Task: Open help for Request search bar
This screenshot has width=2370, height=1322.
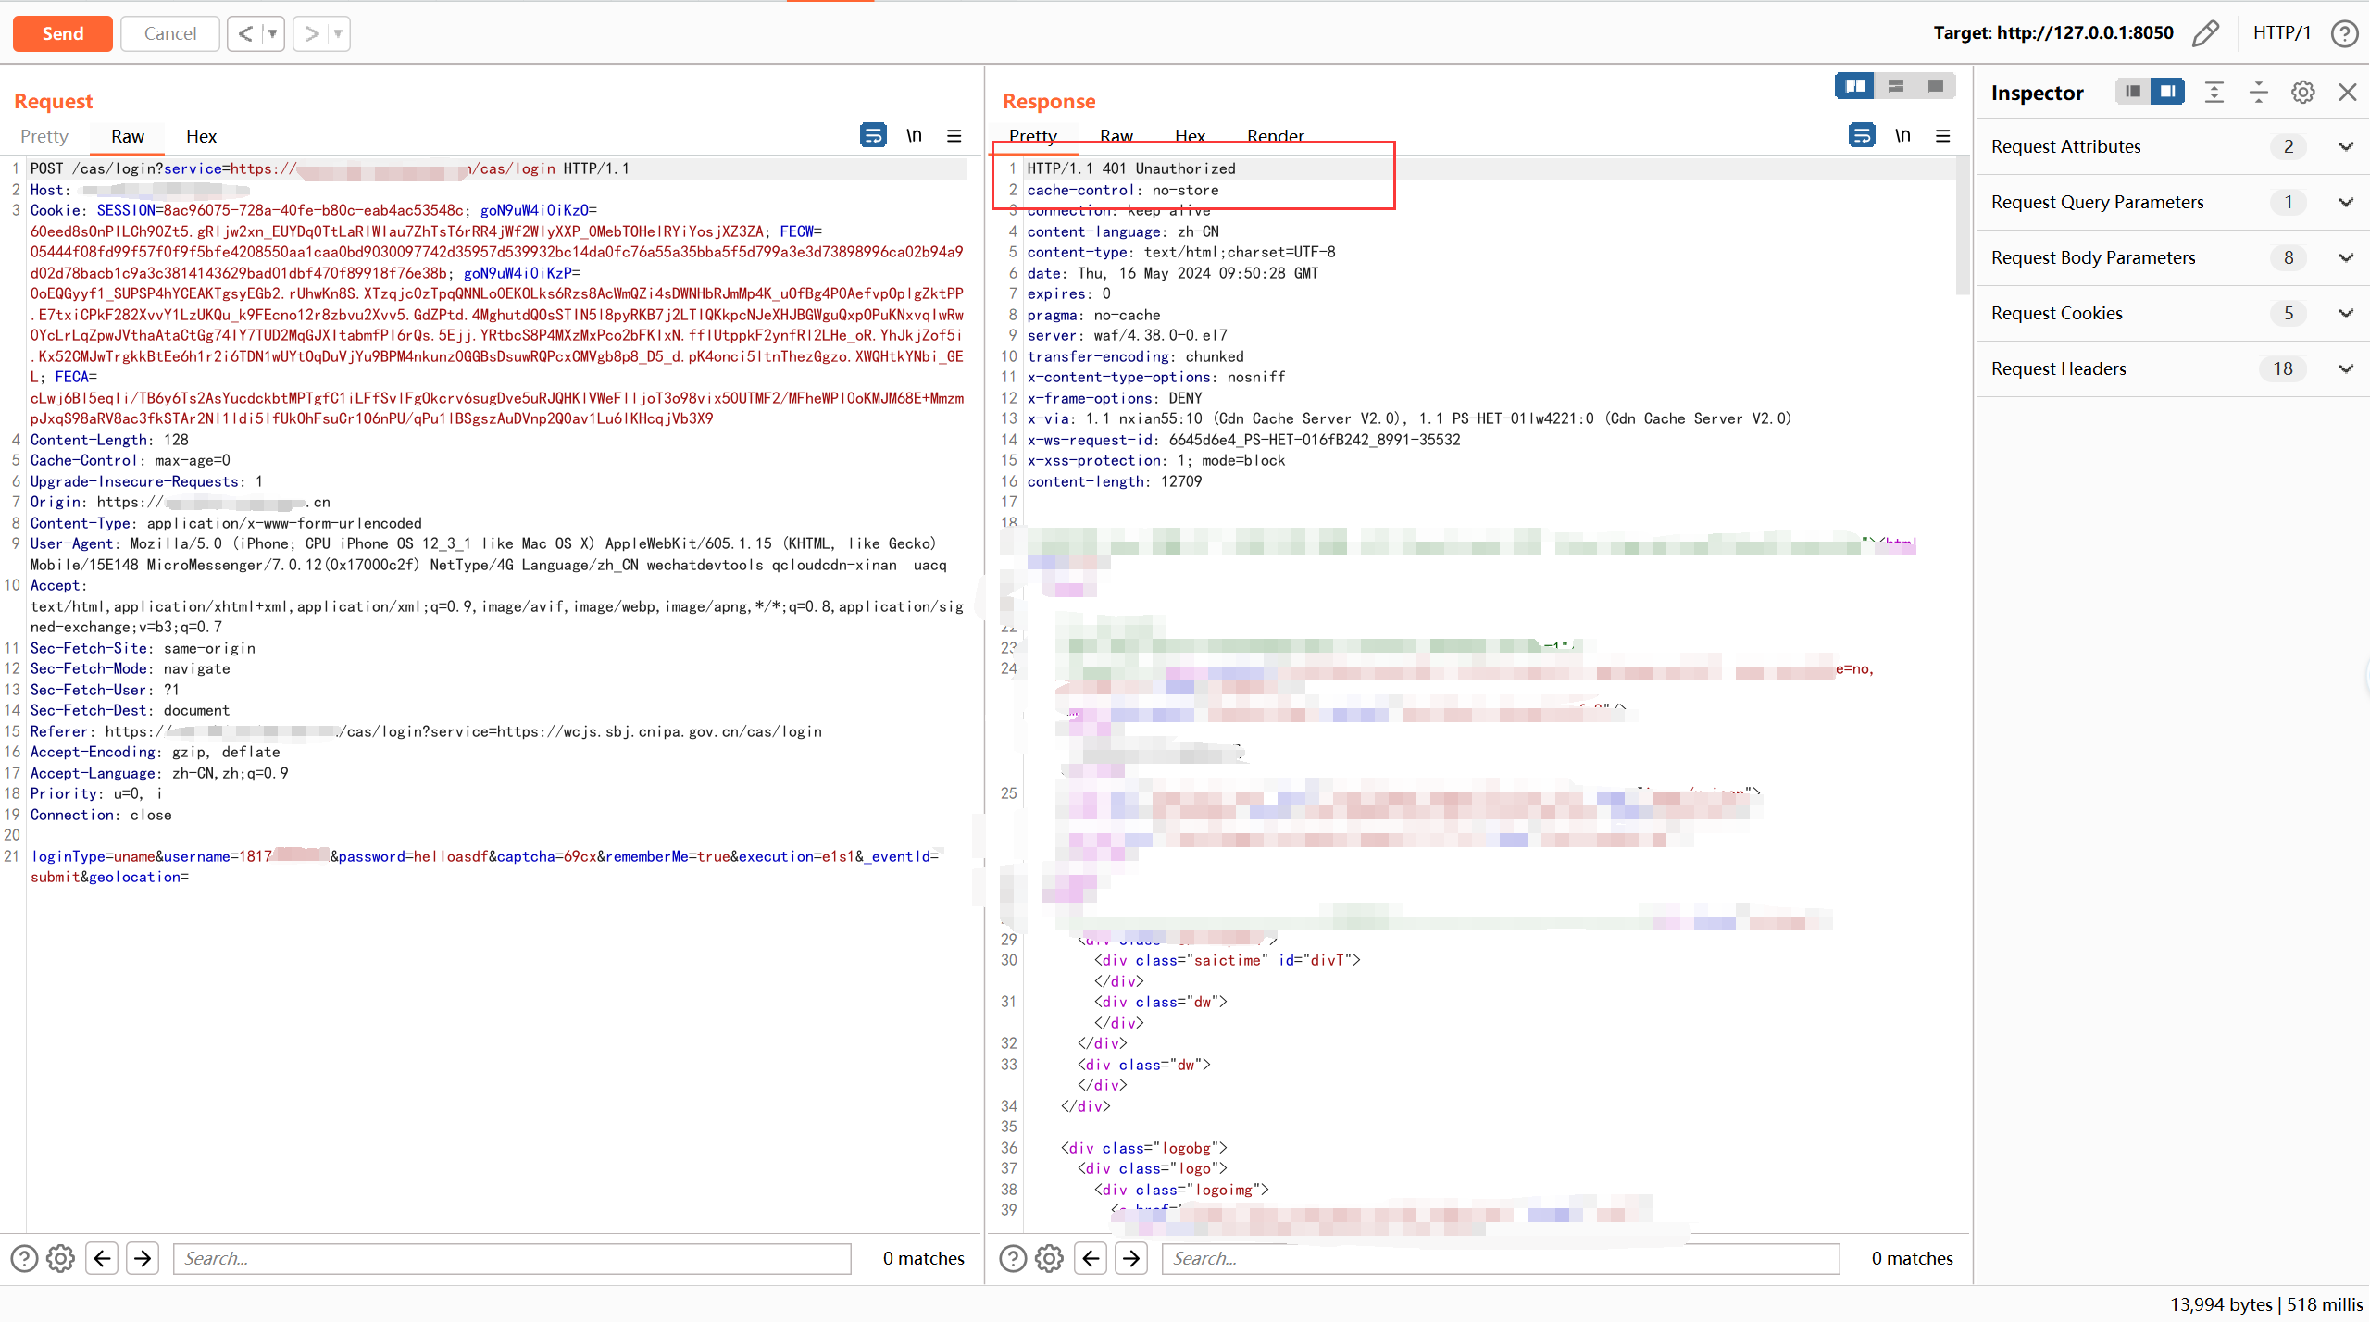Action: point(24,1258)
